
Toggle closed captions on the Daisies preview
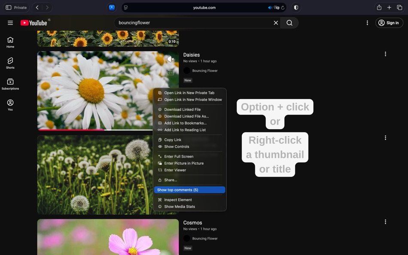pyautogui.click(x=171, y=72)
